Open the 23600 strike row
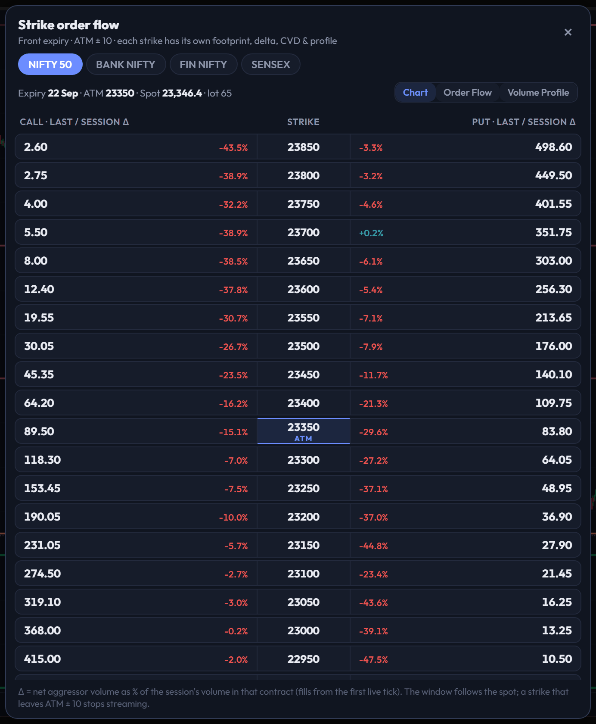 (x=298, y=289)
